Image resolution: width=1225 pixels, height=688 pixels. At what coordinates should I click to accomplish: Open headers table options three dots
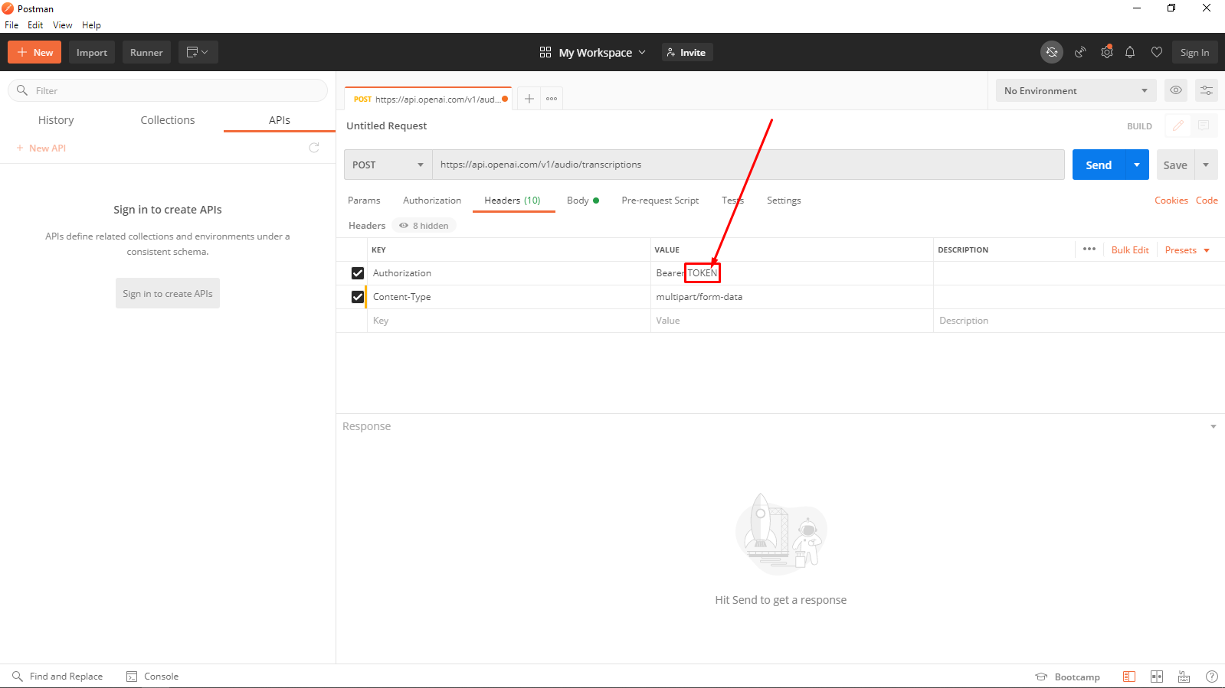[1089, 249]
